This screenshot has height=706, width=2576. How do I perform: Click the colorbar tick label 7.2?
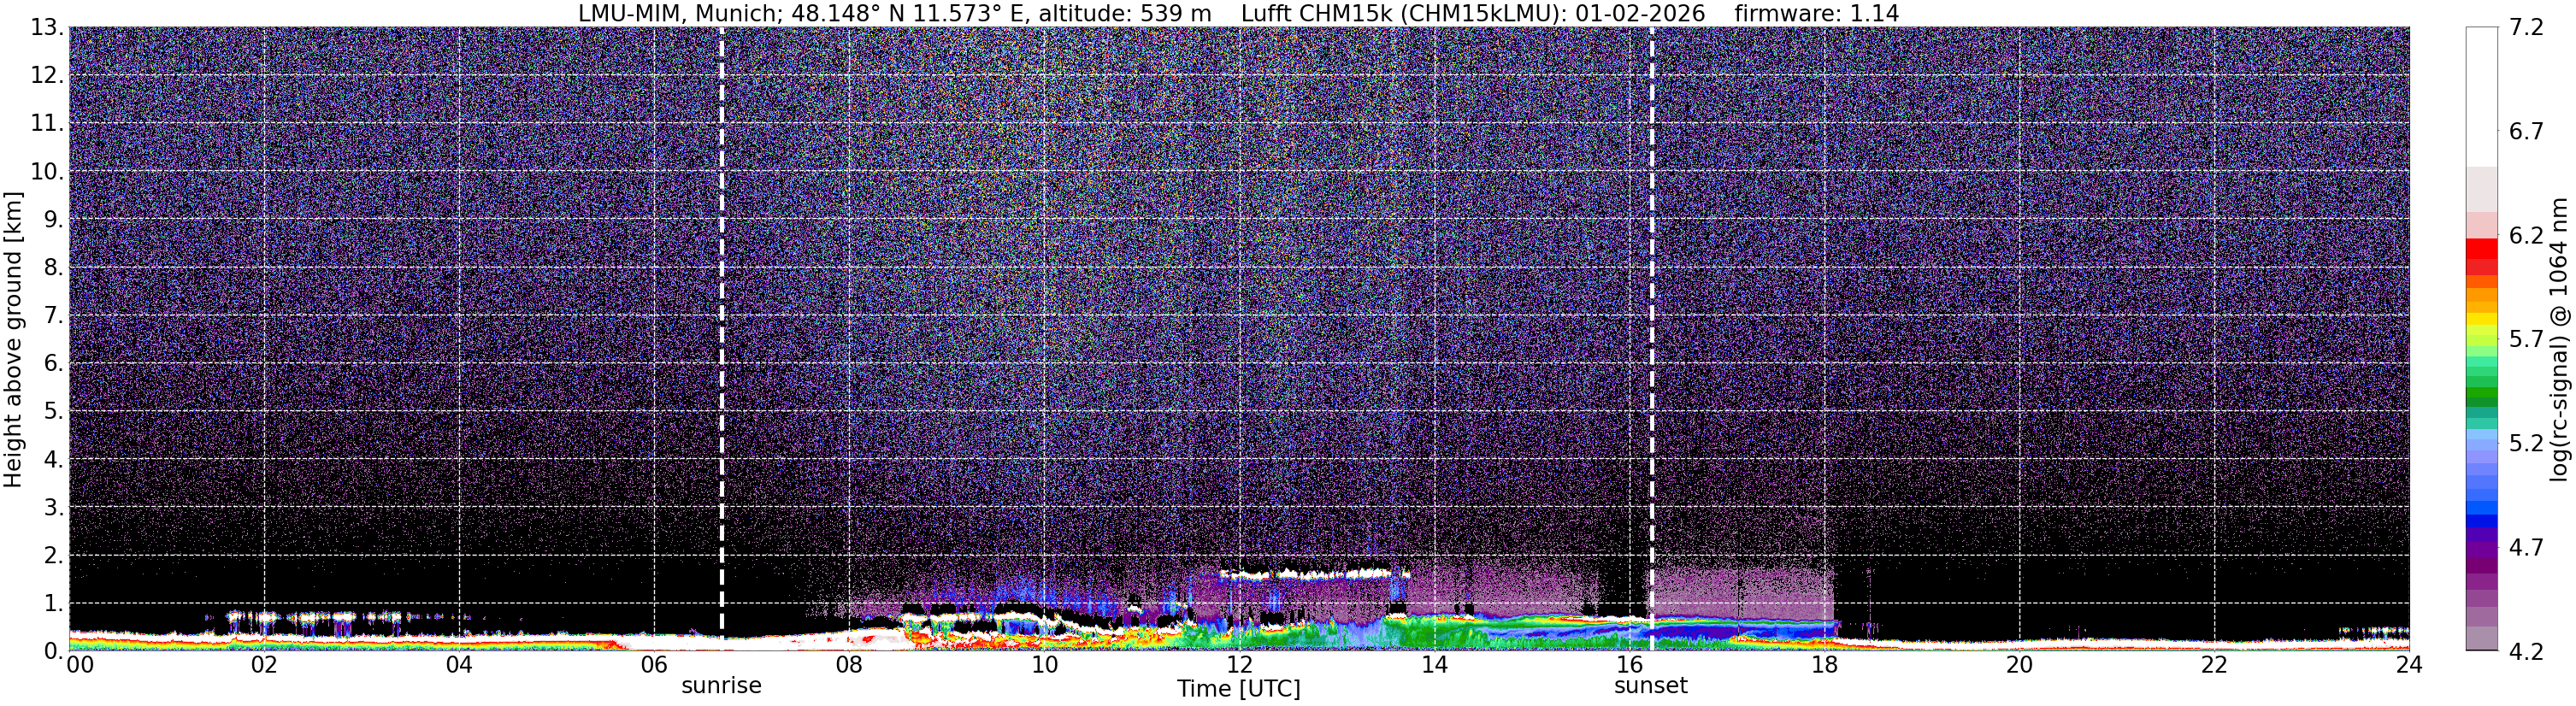coord(2526,28)
